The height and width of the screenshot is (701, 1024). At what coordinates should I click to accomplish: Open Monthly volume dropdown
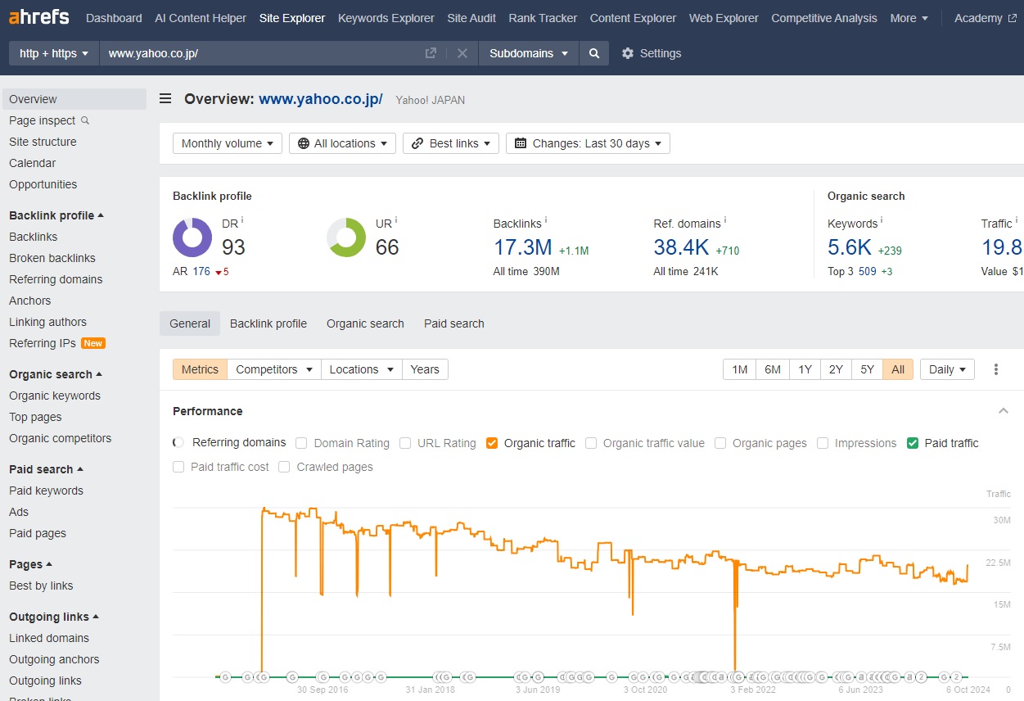click(x=228, y=143)
